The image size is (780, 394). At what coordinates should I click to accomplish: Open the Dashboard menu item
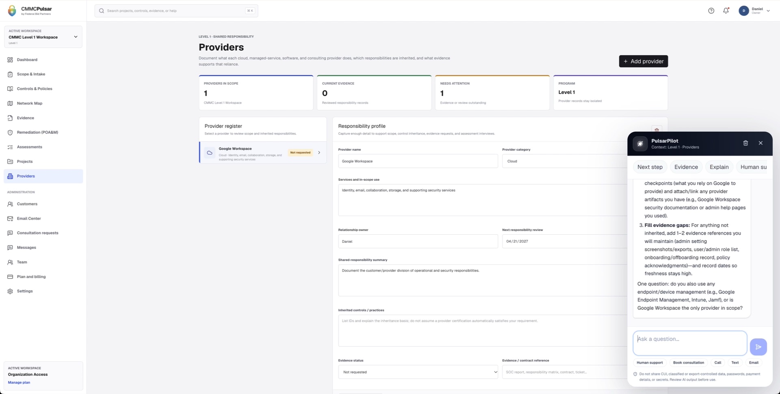(43, 60)
